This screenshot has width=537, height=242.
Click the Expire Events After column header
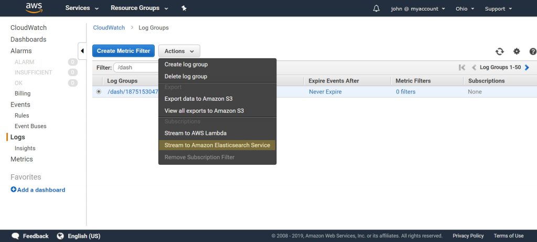[334, 81]
